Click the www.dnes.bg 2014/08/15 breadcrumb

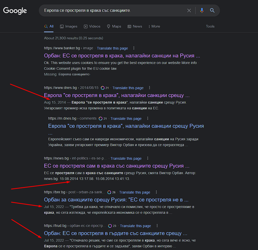click(71, 88)
